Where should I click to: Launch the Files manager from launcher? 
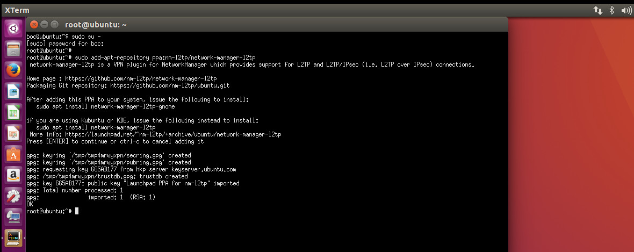click(x=13, y=50)
